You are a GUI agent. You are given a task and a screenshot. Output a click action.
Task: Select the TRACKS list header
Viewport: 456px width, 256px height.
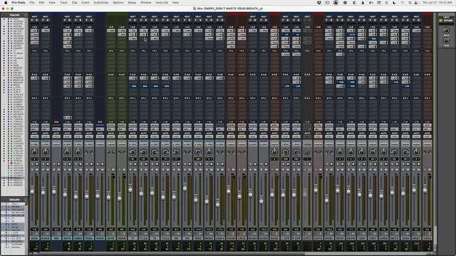[14, 15]
